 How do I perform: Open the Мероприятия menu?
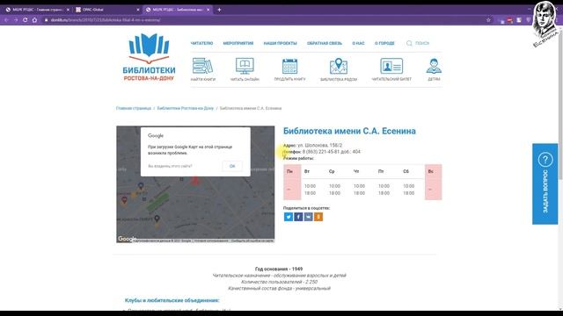(x=238, y=43)
